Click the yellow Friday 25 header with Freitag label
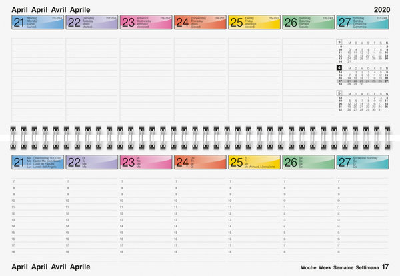The image size is (400, 276). tap(254, 23)
